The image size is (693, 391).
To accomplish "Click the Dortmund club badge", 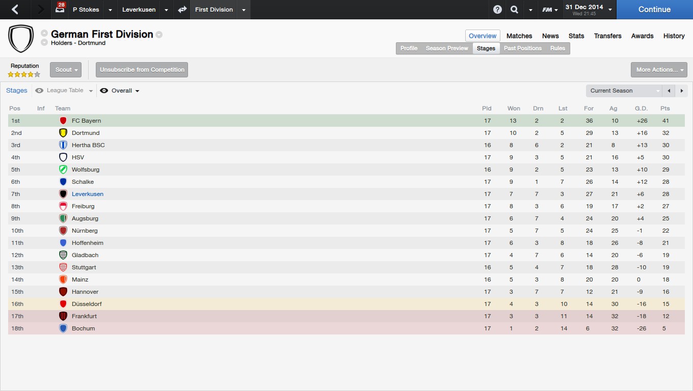I will pyautogui.click(x=63, y=133).
